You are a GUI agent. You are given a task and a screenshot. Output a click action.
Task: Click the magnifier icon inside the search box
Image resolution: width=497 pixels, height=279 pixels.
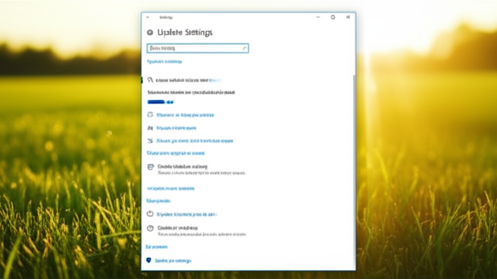point(245,48)
